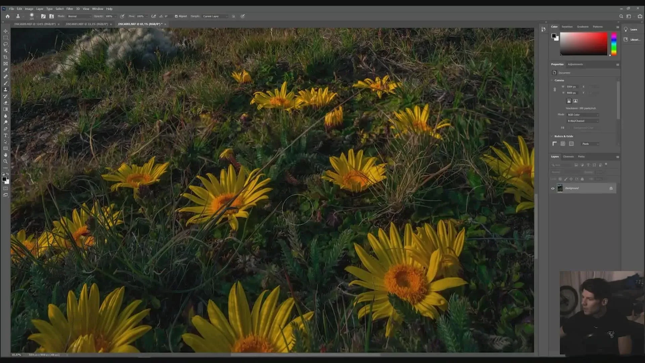645x363 pixels.
Task: Select the Lasso tool
Action: [5, 44]
